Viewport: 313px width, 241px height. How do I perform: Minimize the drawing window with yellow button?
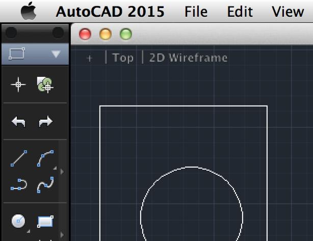(x=106, y=34)
